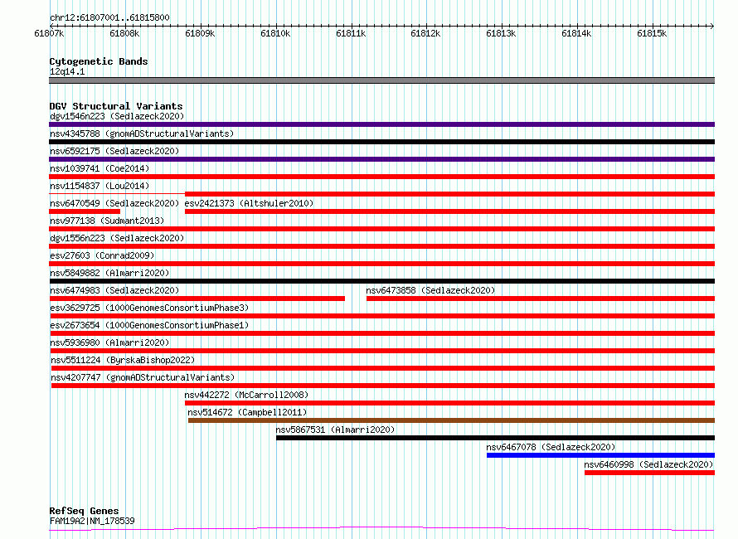Click the short nsv6470549 red bar

[85, 211]
